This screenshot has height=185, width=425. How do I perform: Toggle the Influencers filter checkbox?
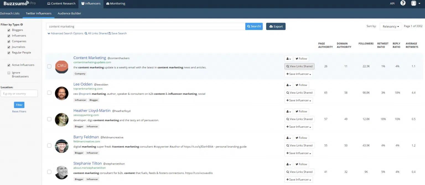pos(9,36)
